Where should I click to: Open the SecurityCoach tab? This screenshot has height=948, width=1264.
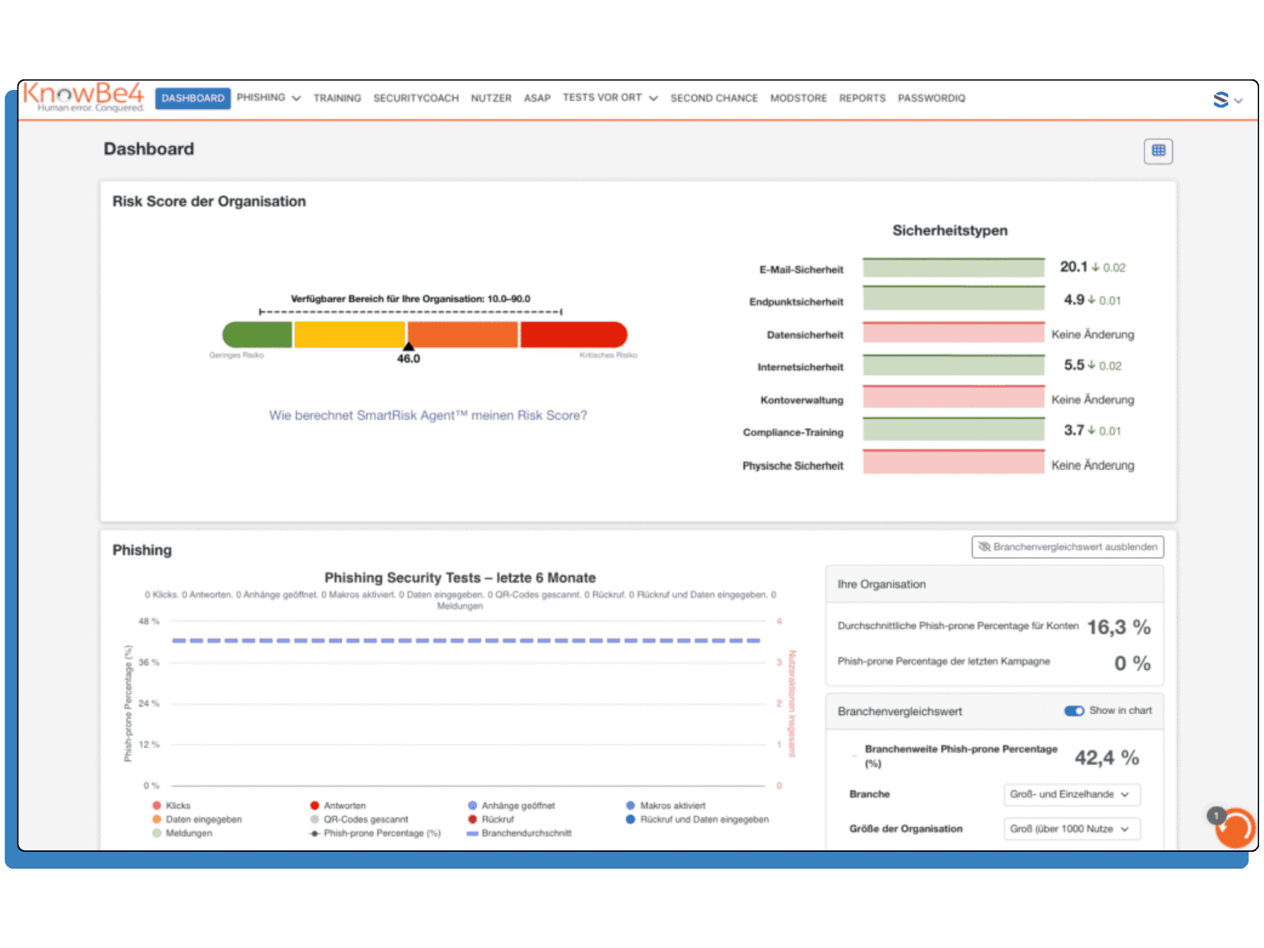[416, 98]
